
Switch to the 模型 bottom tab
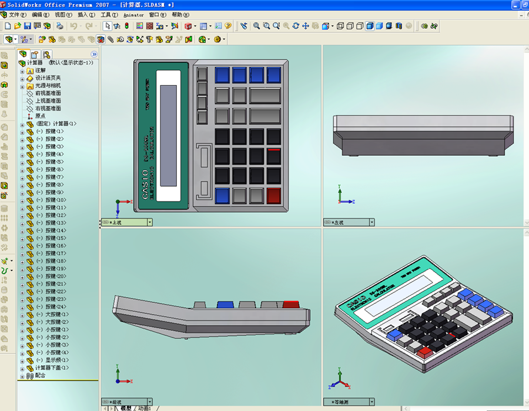126,408
